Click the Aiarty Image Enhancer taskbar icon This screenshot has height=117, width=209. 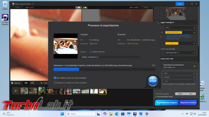(135, 114)
